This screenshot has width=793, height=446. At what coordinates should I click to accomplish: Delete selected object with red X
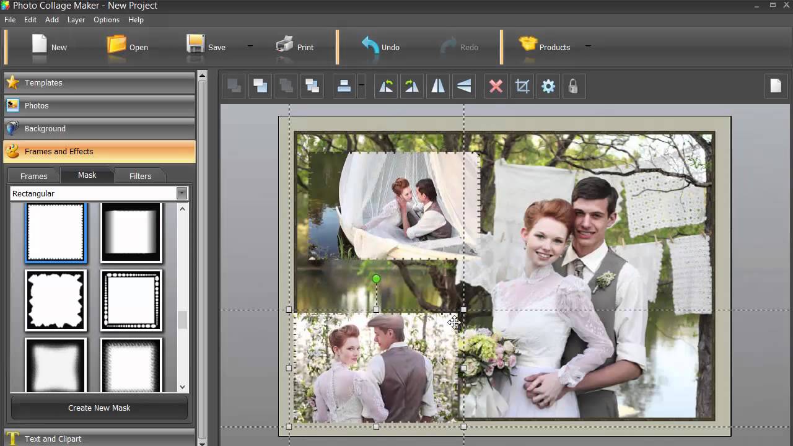pos(496,86)
